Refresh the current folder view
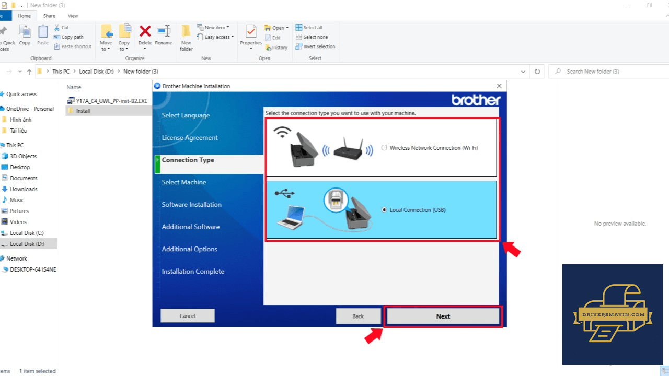The width and height of the screenshot is (669, 376). point(537,72)
